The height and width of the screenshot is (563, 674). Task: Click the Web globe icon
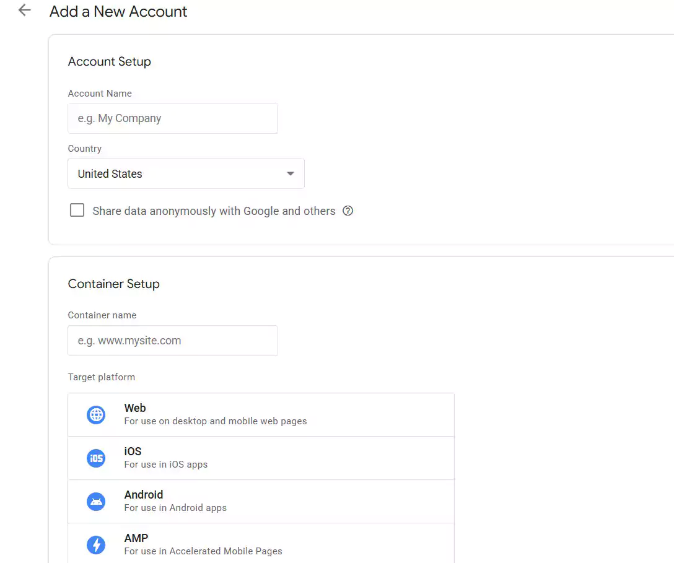(x=96, y=415)
